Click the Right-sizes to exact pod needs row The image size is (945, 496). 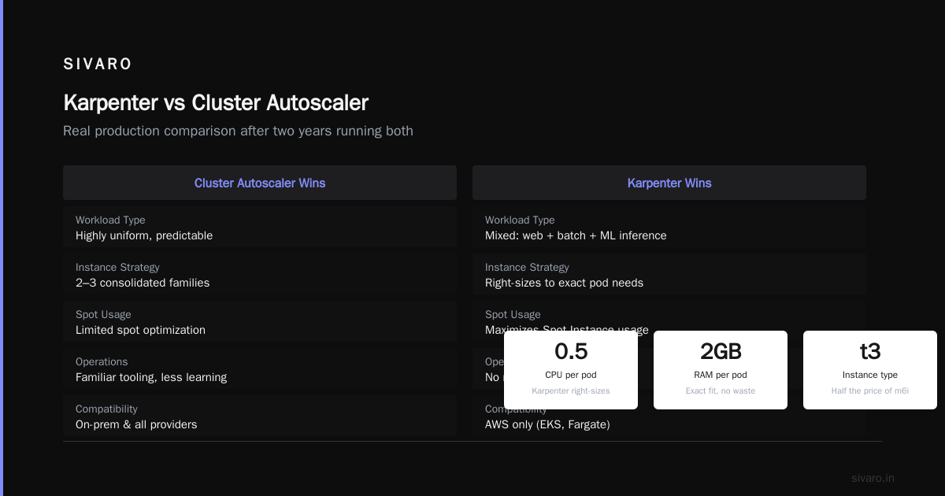coord(669,275)
